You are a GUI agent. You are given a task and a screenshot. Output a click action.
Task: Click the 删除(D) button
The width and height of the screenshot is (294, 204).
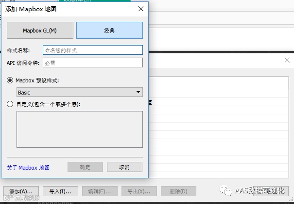point(178,191)
